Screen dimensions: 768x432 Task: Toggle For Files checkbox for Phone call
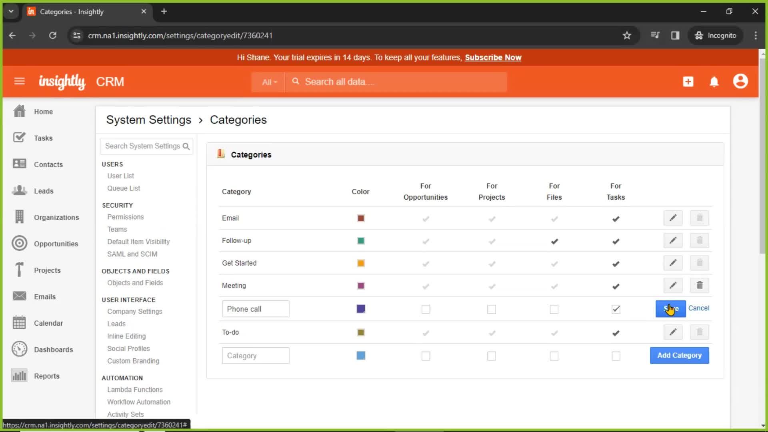pyautogui.click(x=554, y=308)
